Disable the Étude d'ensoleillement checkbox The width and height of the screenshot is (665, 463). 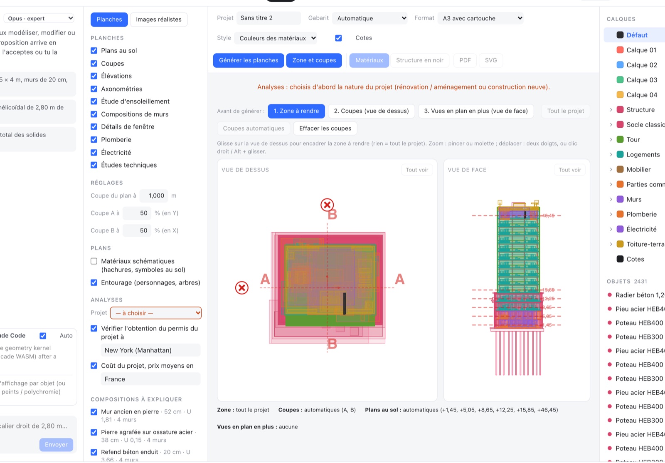(94, 101)
